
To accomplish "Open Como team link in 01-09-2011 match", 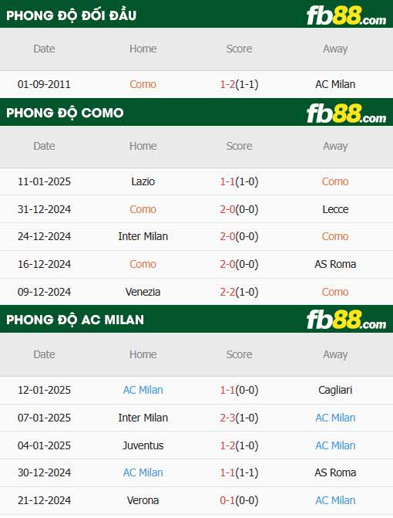I will (x=143, y=84).
